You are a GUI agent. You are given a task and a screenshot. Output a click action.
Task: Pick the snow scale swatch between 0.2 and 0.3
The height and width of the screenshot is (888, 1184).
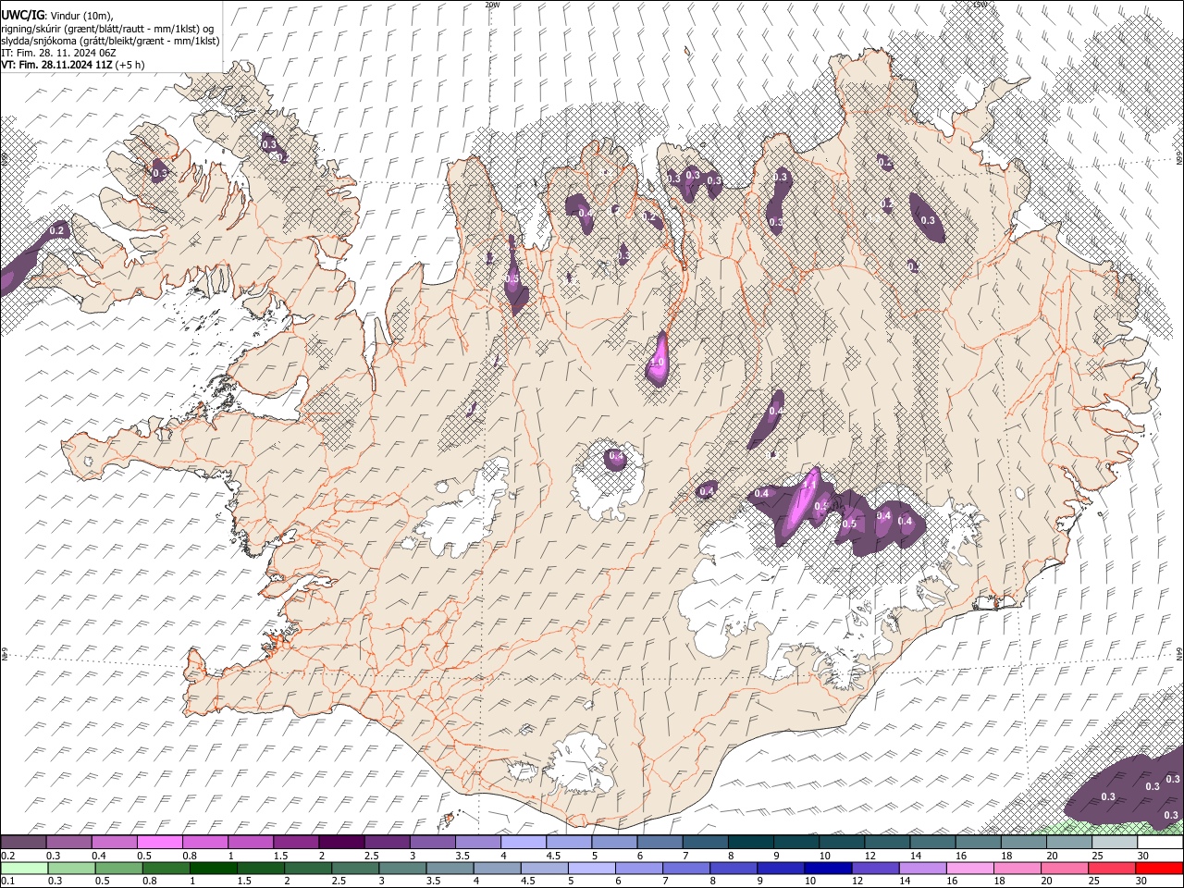coord(23,843)
